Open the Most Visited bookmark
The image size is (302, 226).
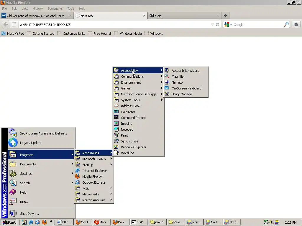(13, 34)
